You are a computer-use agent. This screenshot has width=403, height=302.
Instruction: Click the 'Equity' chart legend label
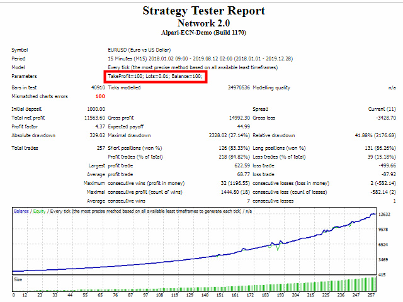tap(39, 211)
